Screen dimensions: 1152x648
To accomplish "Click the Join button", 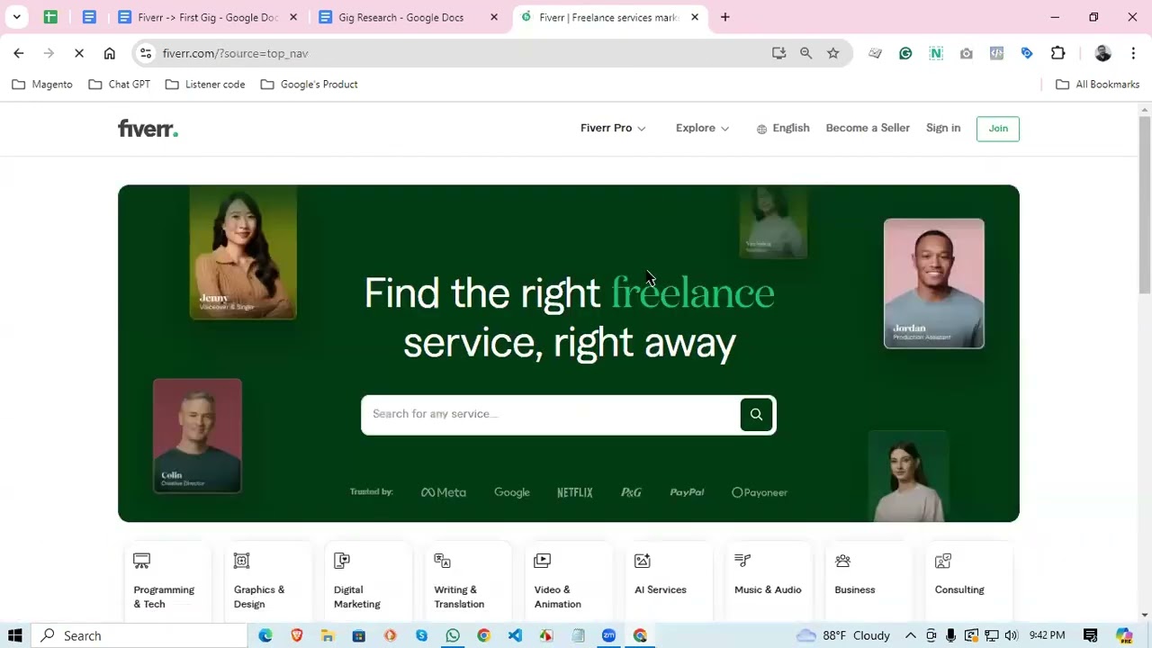I will tap(998, 129).
